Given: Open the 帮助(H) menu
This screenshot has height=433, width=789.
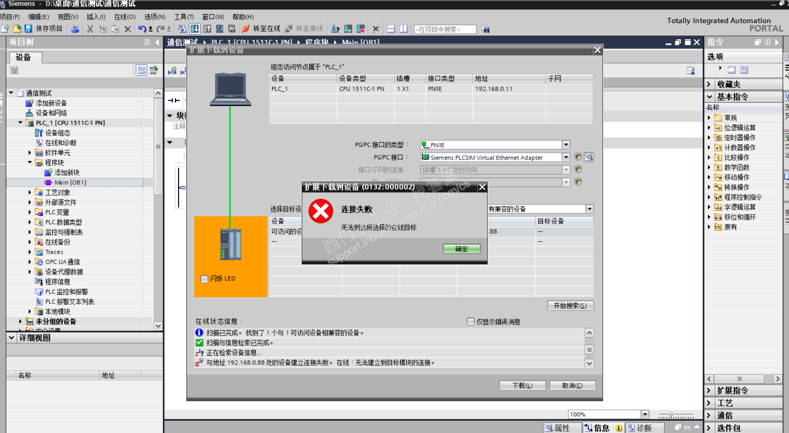Looking at the screenshot, I should [243, 17].
